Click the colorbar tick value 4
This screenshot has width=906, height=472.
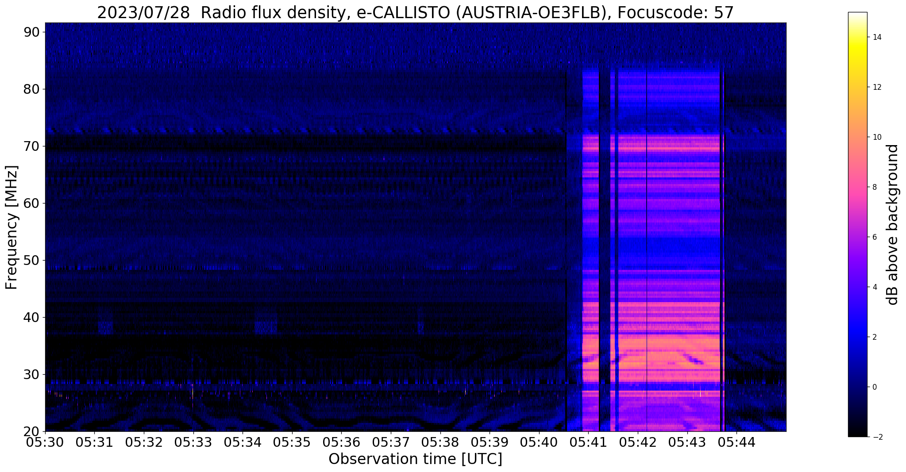coord(874,287)
